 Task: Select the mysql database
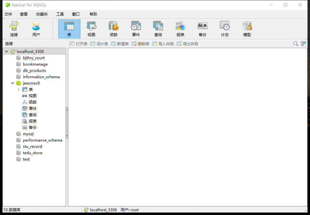click(x=28, y=134)
